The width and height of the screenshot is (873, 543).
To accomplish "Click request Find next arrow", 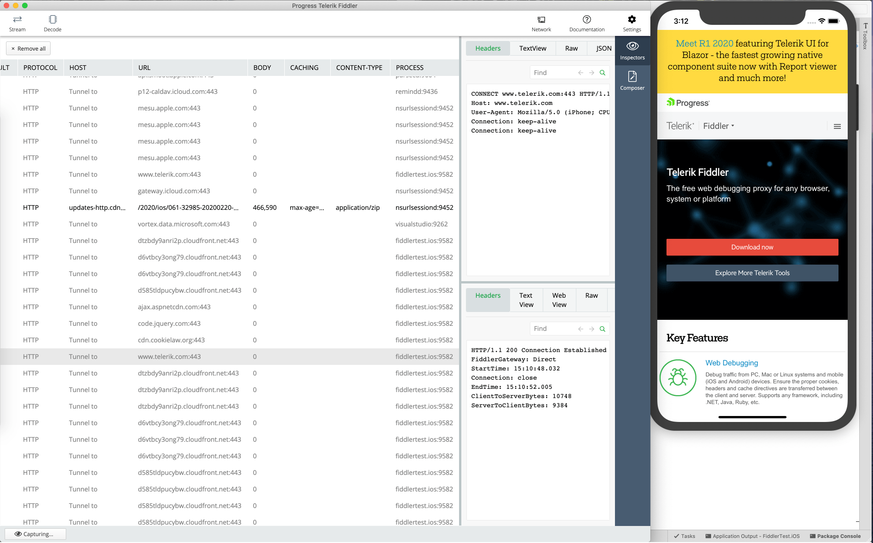I will pyautogui.click(x=592, y=73).
